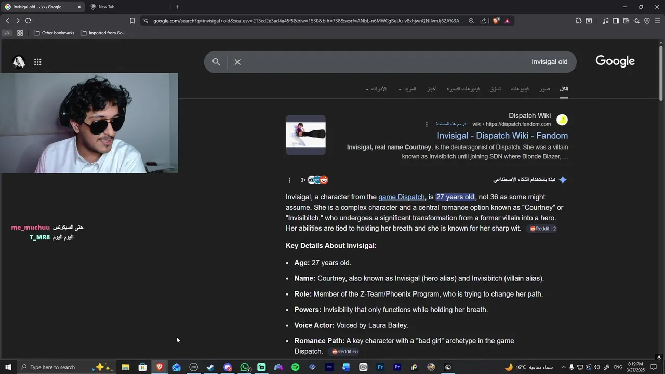Open Dispatch Wiki result thumbnail image

point(305,135)
